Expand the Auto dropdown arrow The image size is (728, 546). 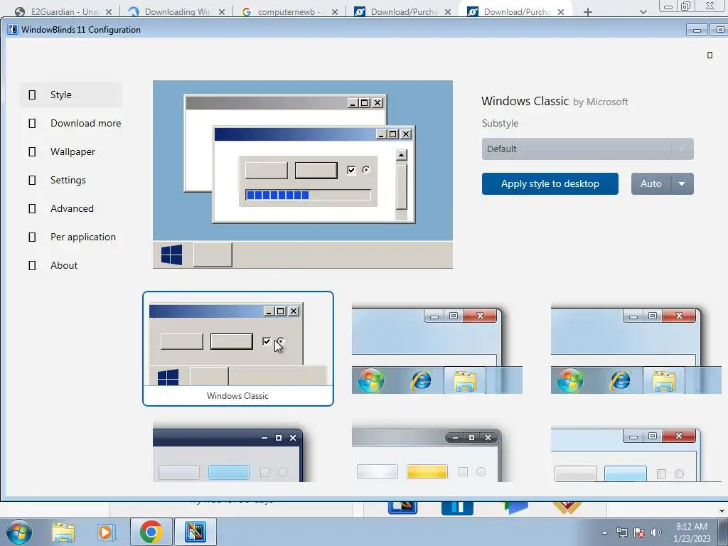682,184
